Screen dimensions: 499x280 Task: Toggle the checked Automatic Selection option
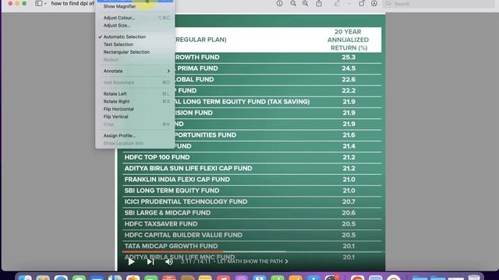click(x=135, y=37)
